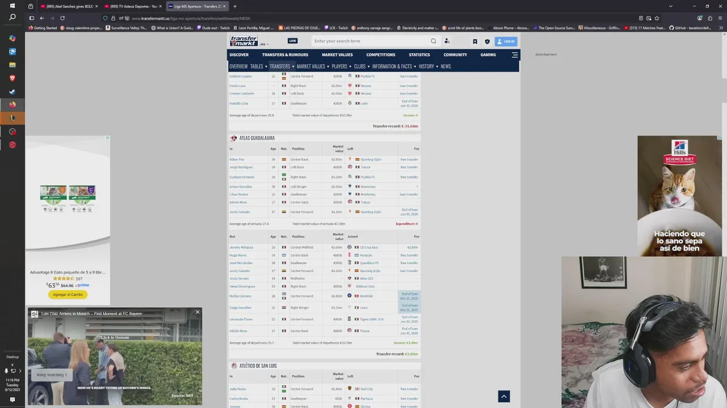Go to the Overview submenu tab
The width and height of the screenshot is (727, 408).
[239, 66]
